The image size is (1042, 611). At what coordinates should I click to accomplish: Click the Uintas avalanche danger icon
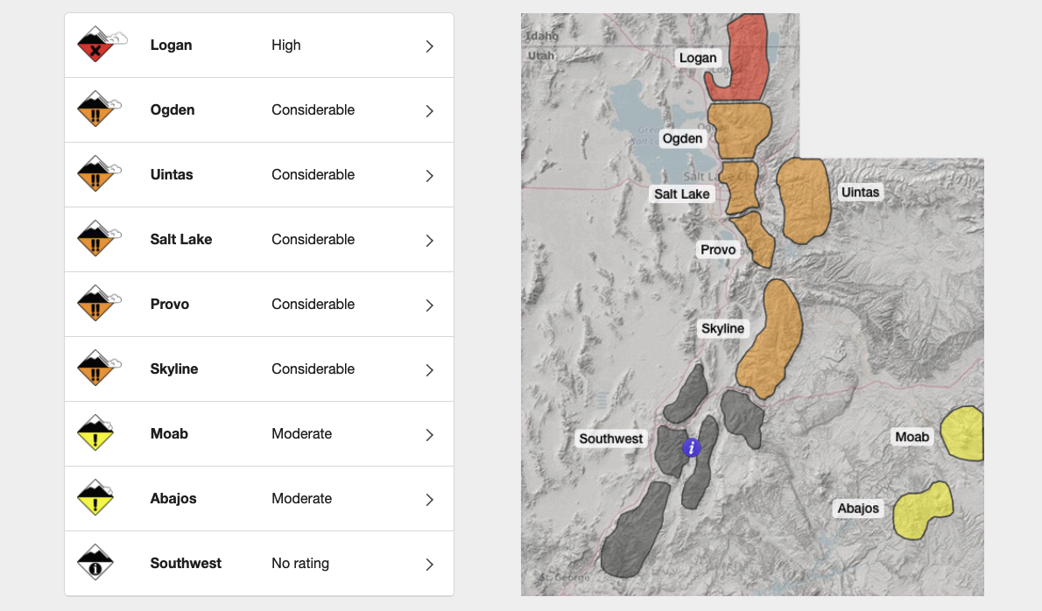click(95, 175)
